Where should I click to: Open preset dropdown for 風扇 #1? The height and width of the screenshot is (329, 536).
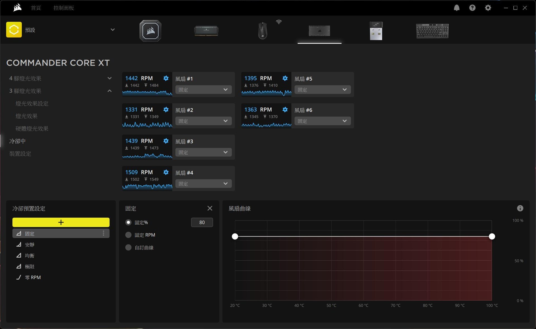click(203, 90)
